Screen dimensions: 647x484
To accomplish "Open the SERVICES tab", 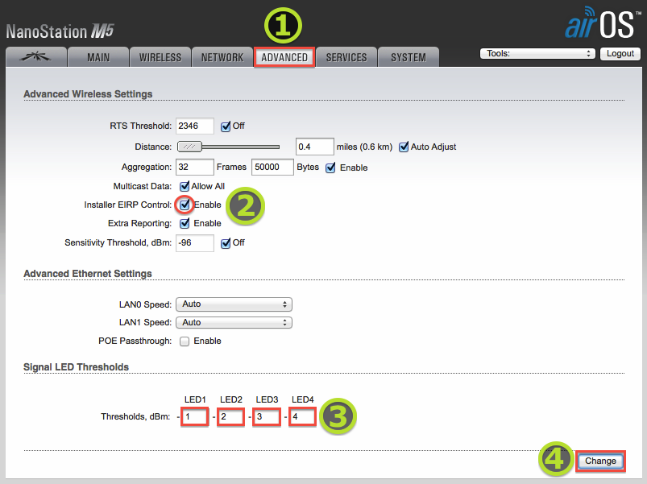I will point(346,57).
